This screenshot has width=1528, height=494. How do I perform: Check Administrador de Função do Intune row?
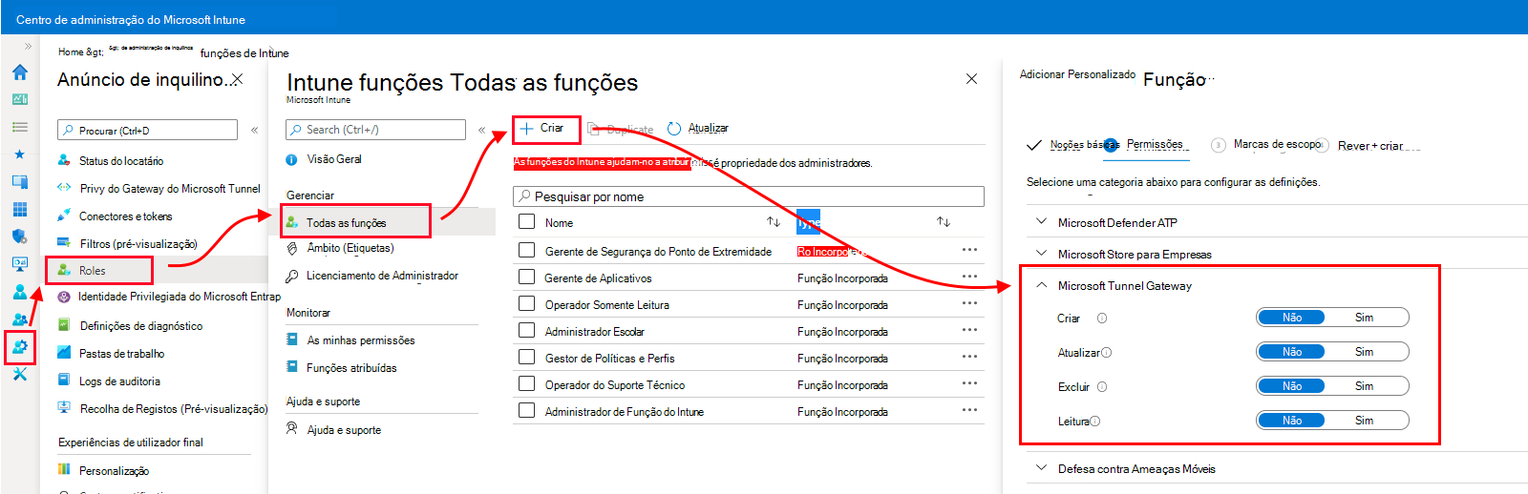click(526, 411)
